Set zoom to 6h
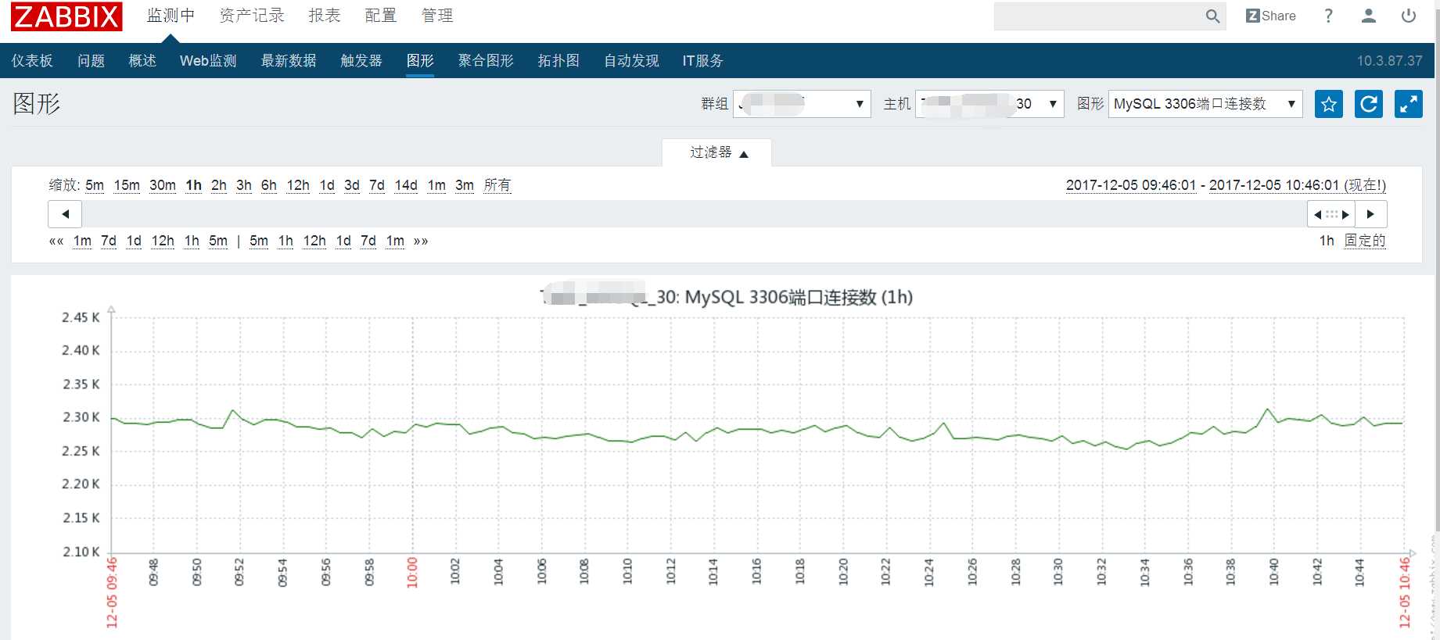This screenshot has width=1440, height=640. (x=269, y=185)
